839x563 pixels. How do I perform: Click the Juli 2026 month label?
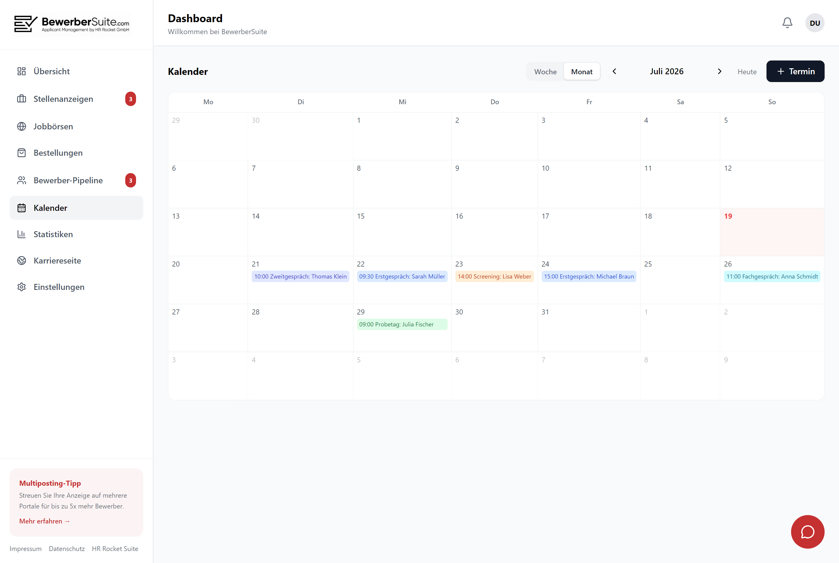[667, 71]
